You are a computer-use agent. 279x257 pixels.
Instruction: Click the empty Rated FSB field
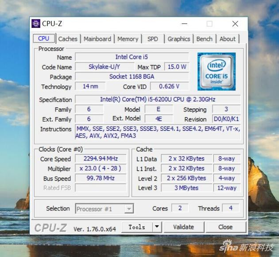pyautogui.click(x=101, y=188)
